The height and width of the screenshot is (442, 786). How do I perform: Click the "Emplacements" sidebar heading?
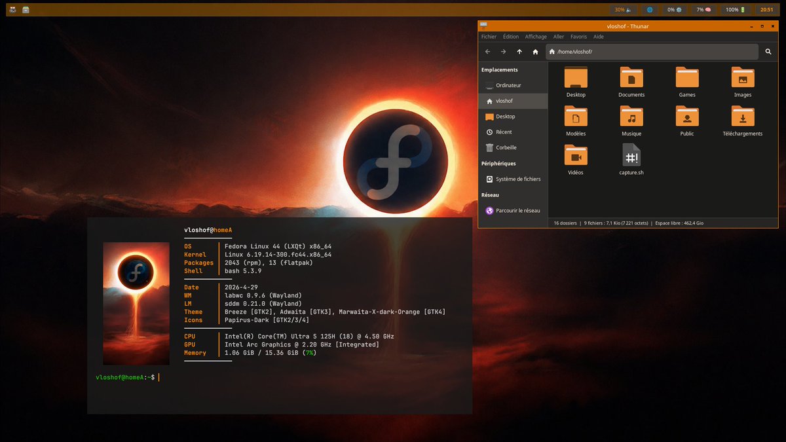[499, 69]
